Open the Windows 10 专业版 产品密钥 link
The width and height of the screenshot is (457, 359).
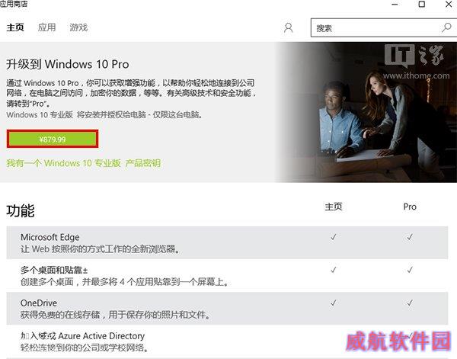[x=83, y=163]
